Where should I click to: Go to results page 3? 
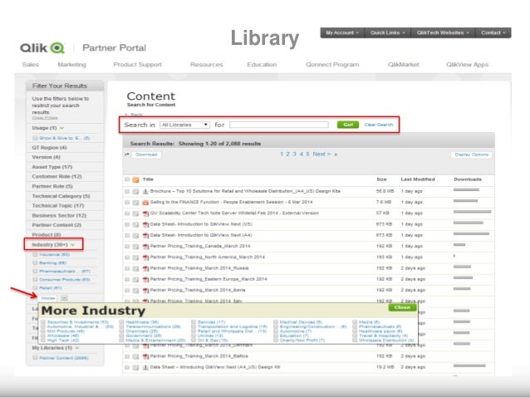pyautogui.click(x=294, y=155)
